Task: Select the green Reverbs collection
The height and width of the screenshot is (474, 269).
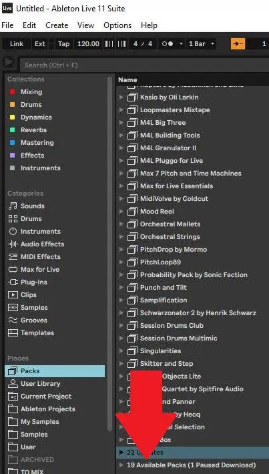Action: (28, 130)
